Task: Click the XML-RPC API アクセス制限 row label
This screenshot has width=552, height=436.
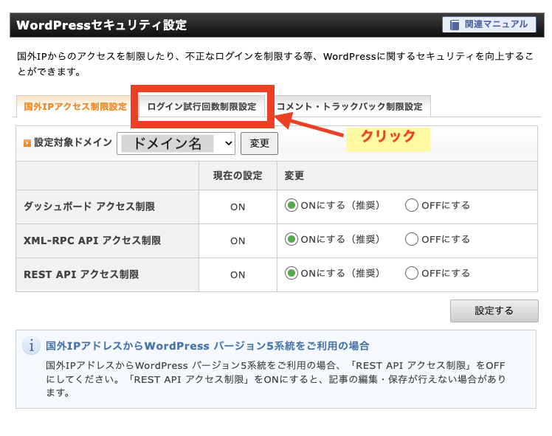Action: (x=92, y=241)
